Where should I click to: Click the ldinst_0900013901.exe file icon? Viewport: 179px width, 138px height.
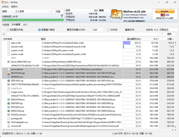coord(9,62)
